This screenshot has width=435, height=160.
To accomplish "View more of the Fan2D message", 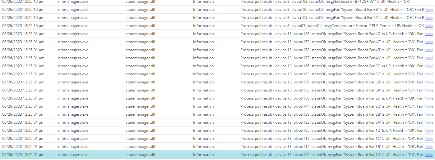I will (x=429, y=98).
